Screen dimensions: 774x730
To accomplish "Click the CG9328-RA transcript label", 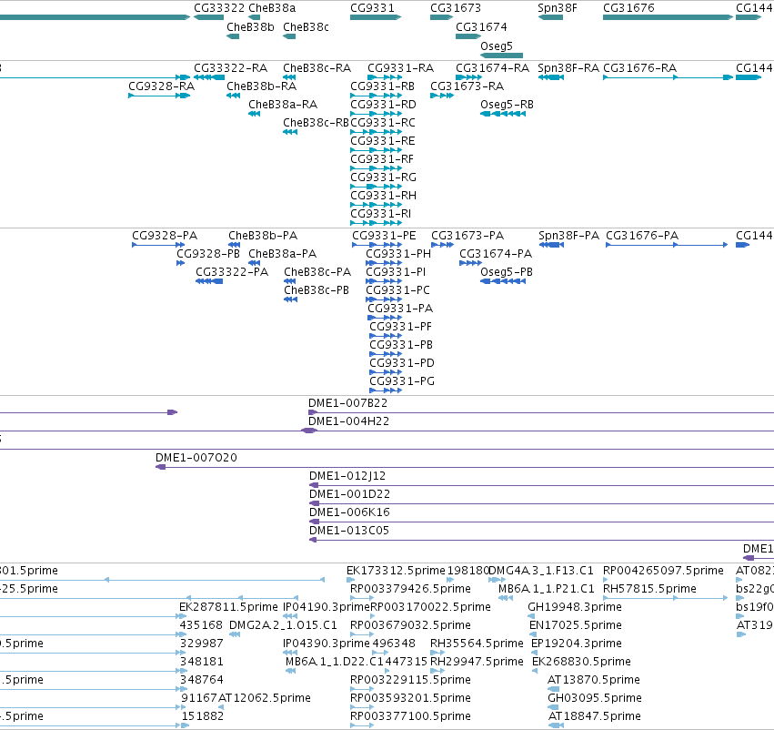I will tap(161, 86).
